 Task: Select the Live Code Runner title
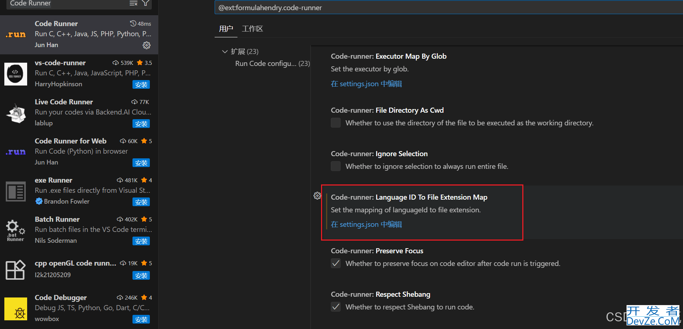64,102
